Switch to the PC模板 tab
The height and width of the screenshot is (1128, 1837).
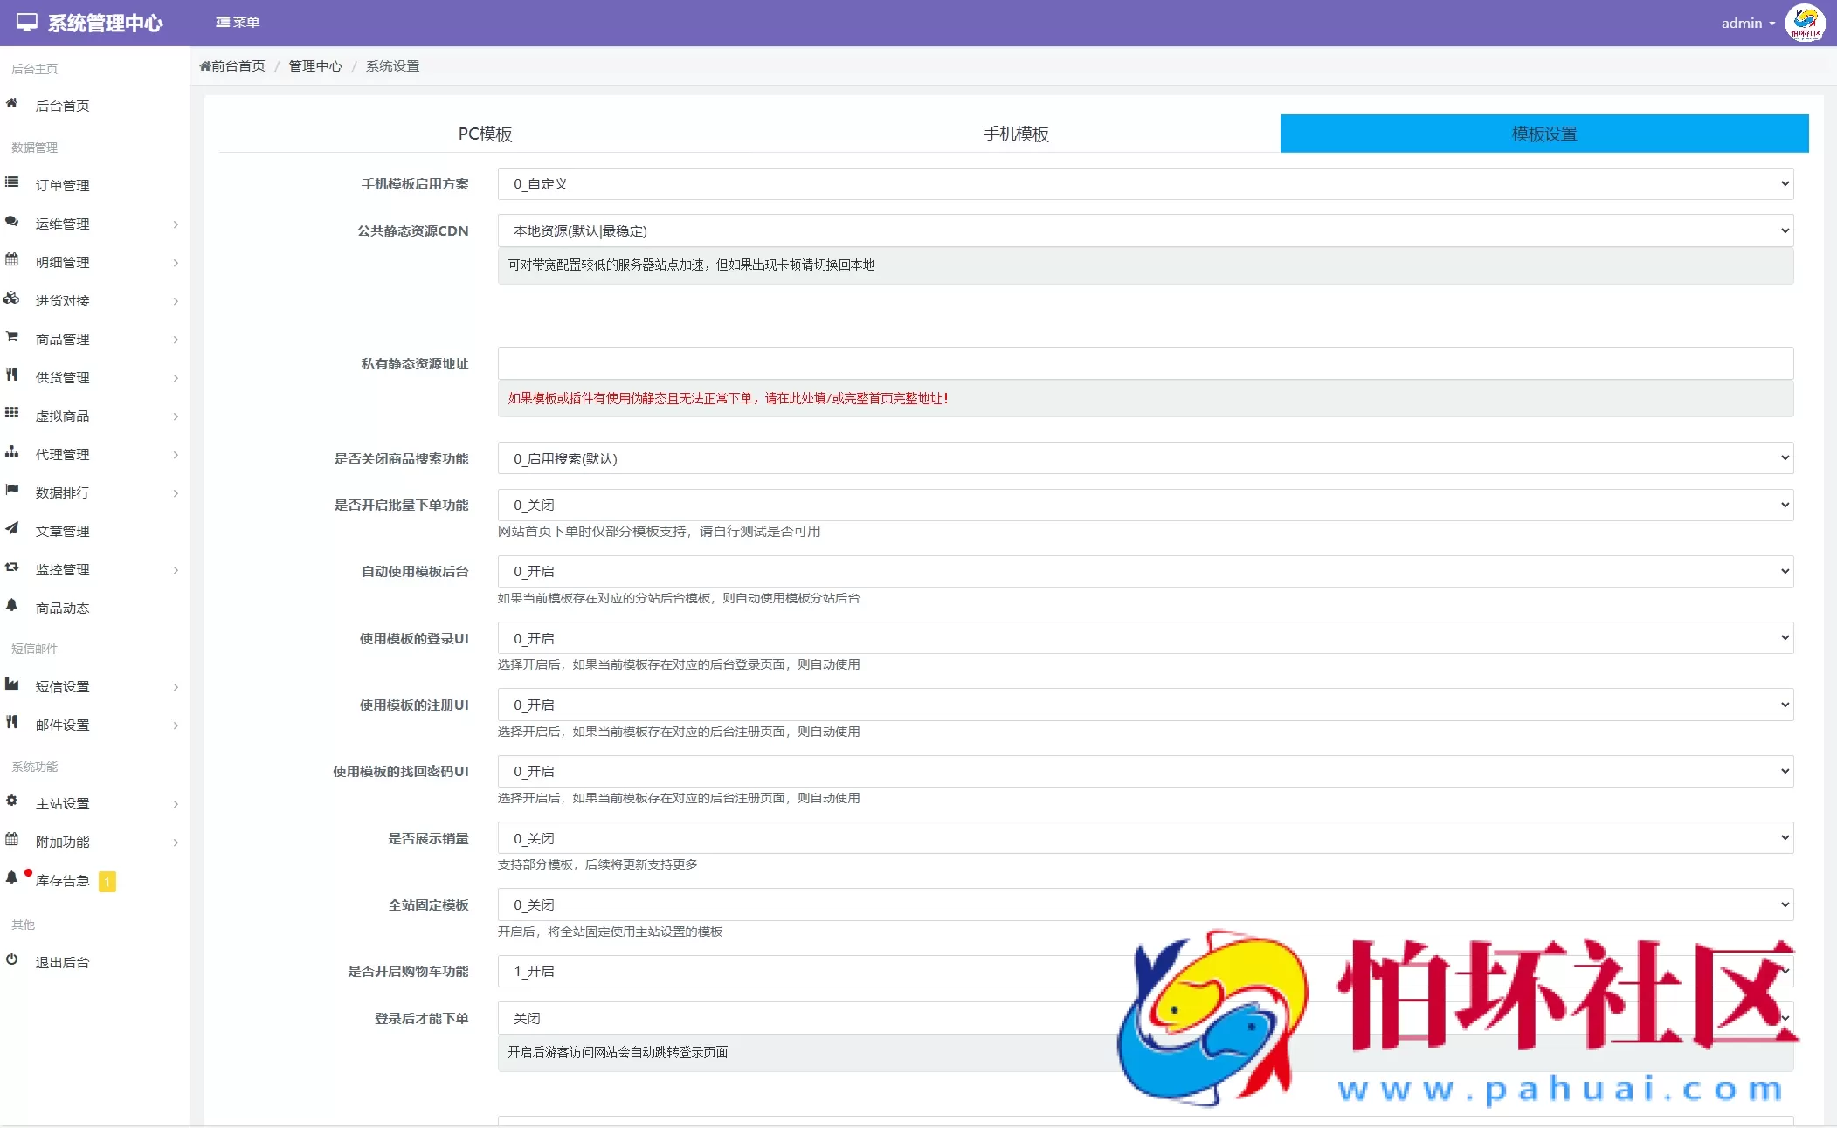pos(486,134)
